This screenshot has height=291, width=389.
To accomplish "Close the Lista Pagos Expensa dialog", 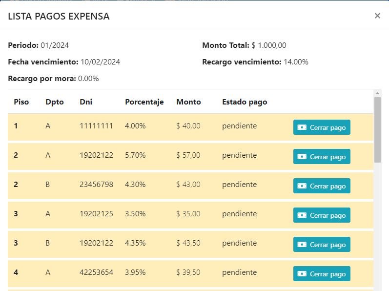I will [377, 16].
